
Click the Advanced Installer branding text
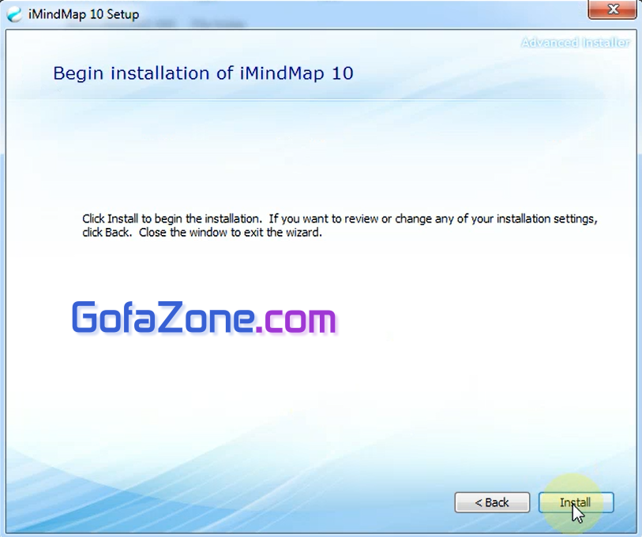575,43
